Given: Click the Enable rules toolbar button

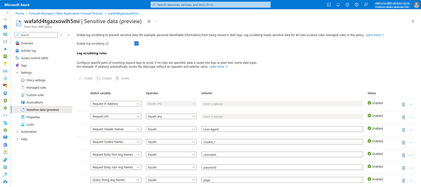Looking at the screenshot, I should click(86, 78).
